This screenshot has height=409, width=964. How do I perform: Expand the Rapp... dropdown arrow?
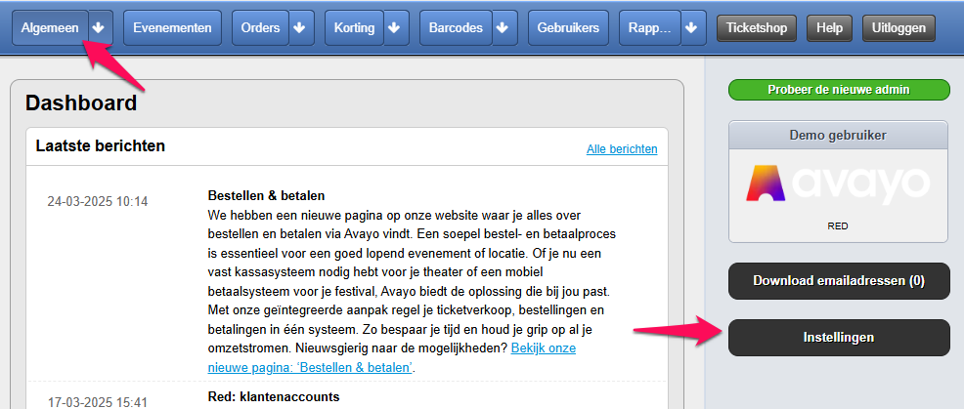point(693,27)
